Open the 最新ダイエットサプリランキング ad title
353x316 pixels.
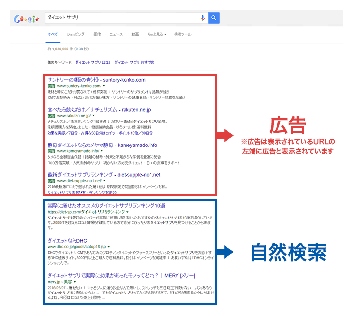pos(104,175)
